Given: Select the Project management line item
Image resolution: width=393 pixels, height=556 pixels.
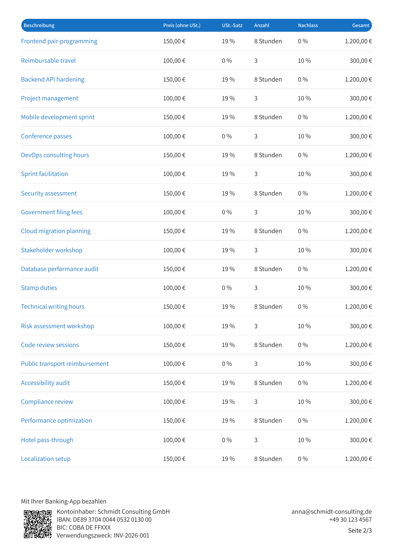Looking at the screenshot, I should point(49,98).
